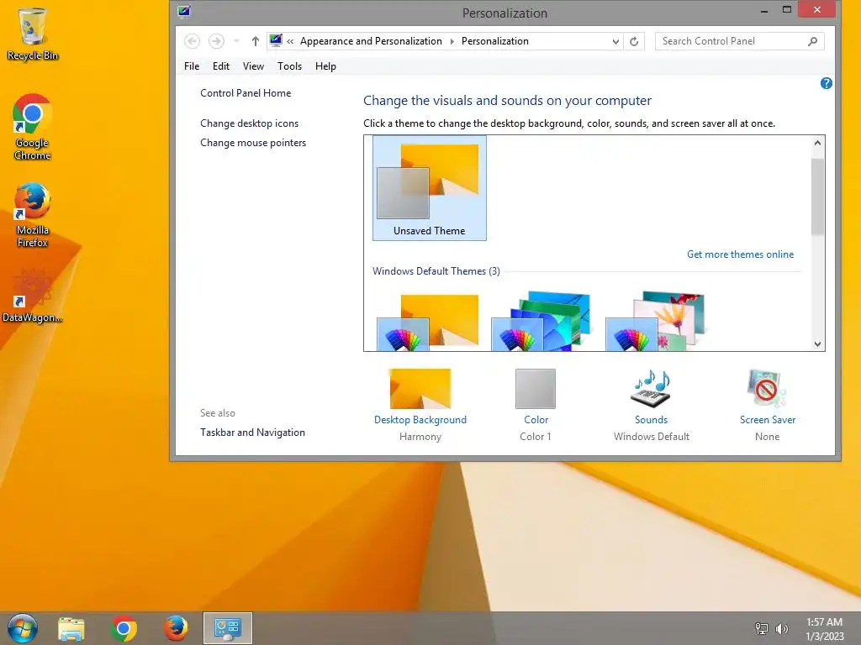
Task: Open File Explorer from the taskbar
Action: point(71,628)
